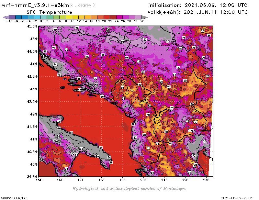
Task: Click the '32' label under the color legend
Action: coord(142,21)
